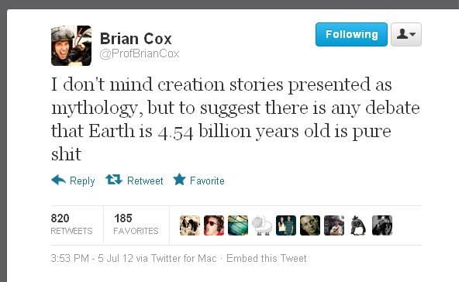This screenshot has width=476, height=282.
Task: Open the white sheep avatar in retweeters list
Action: [x=262, y=225]
